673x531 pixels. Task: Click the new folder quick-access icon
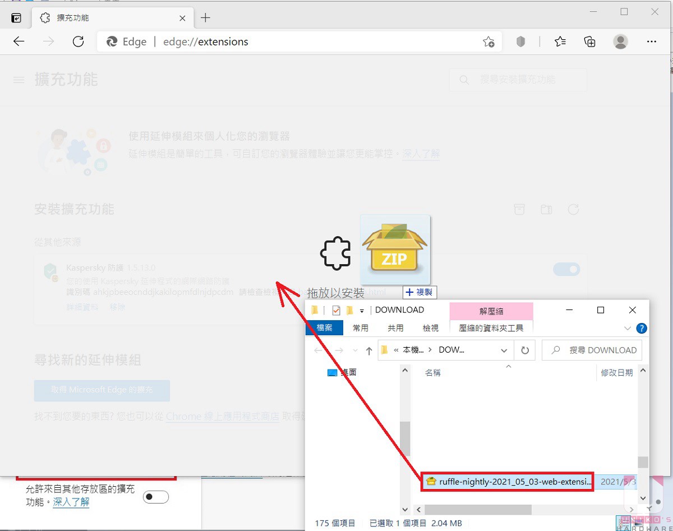[350, 310]
